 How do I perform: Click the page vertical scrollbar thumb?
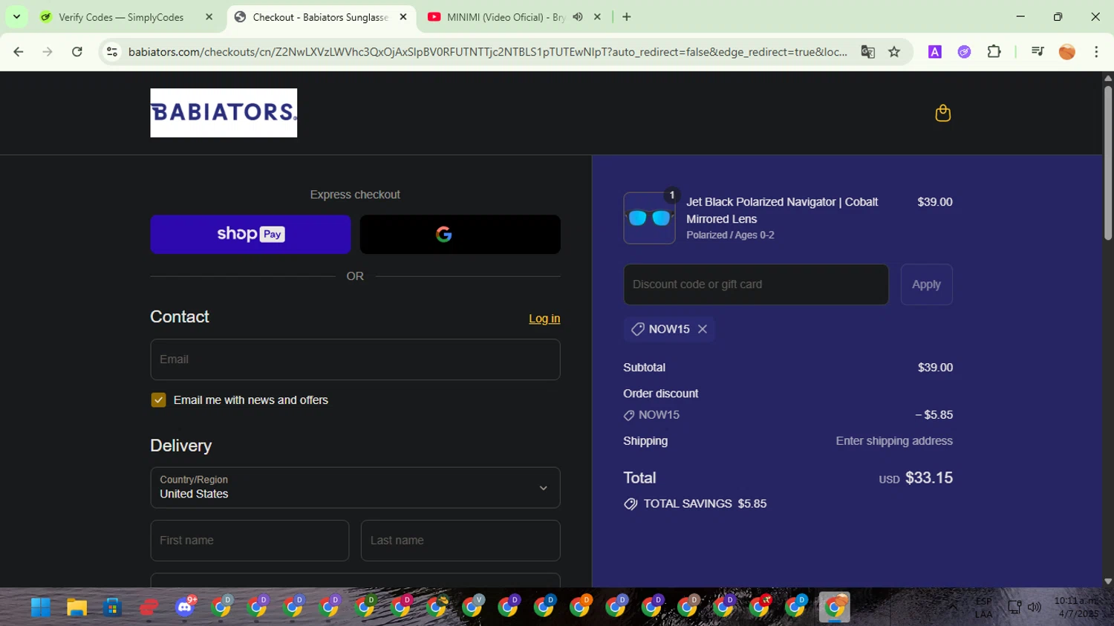[1107, 163]
